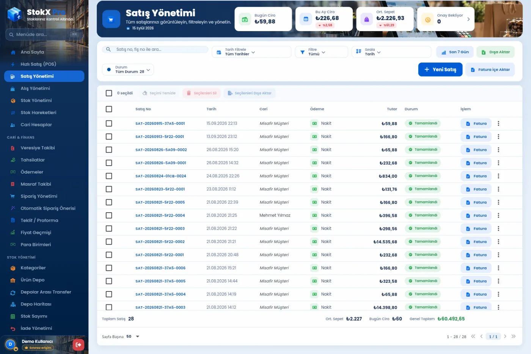The height and width of the screenshot is (354, 531).
Task: Click Fatura İçe Aktar button
Action: 490,70
